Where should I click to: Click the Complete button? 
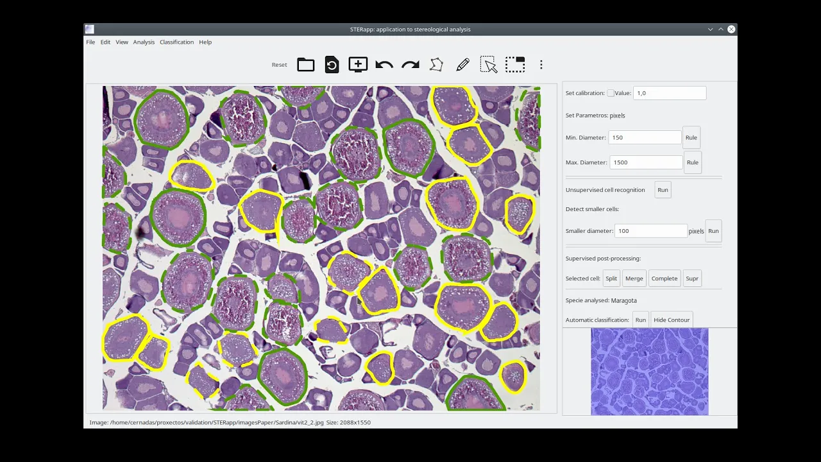tap(664, 278)
